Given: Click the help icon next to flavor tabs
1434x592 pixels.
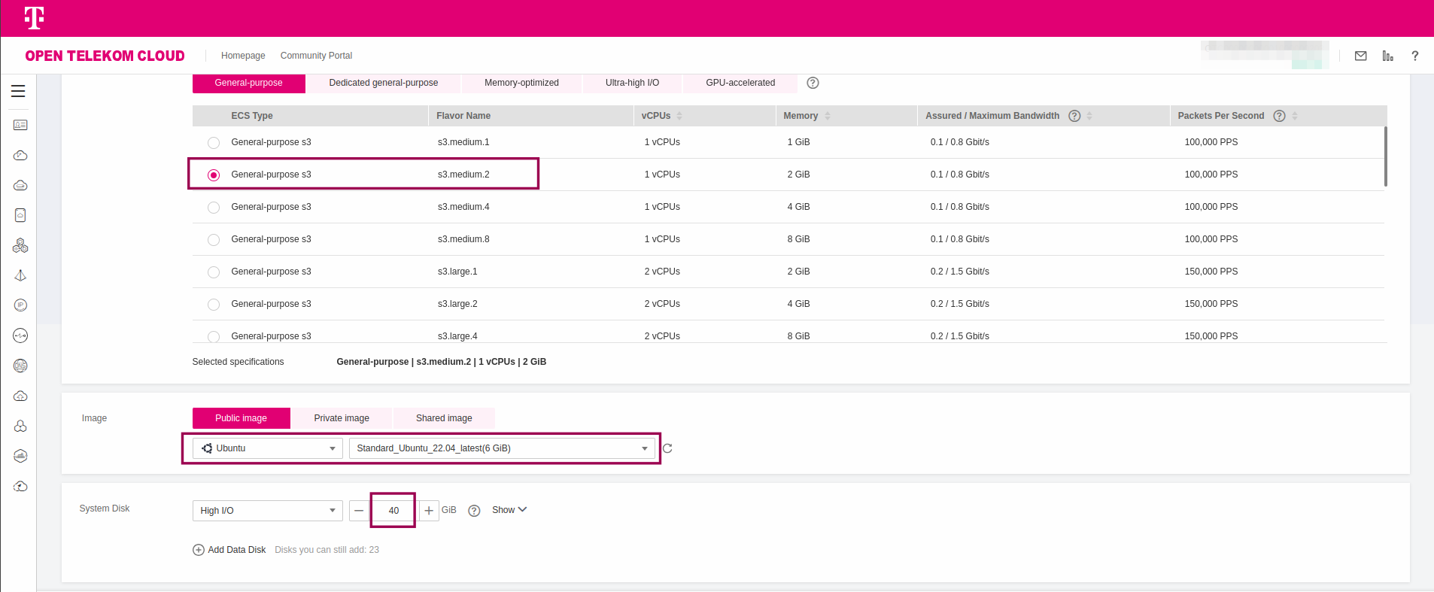Looking at the screenshot, I should click(x=813, y=83).
